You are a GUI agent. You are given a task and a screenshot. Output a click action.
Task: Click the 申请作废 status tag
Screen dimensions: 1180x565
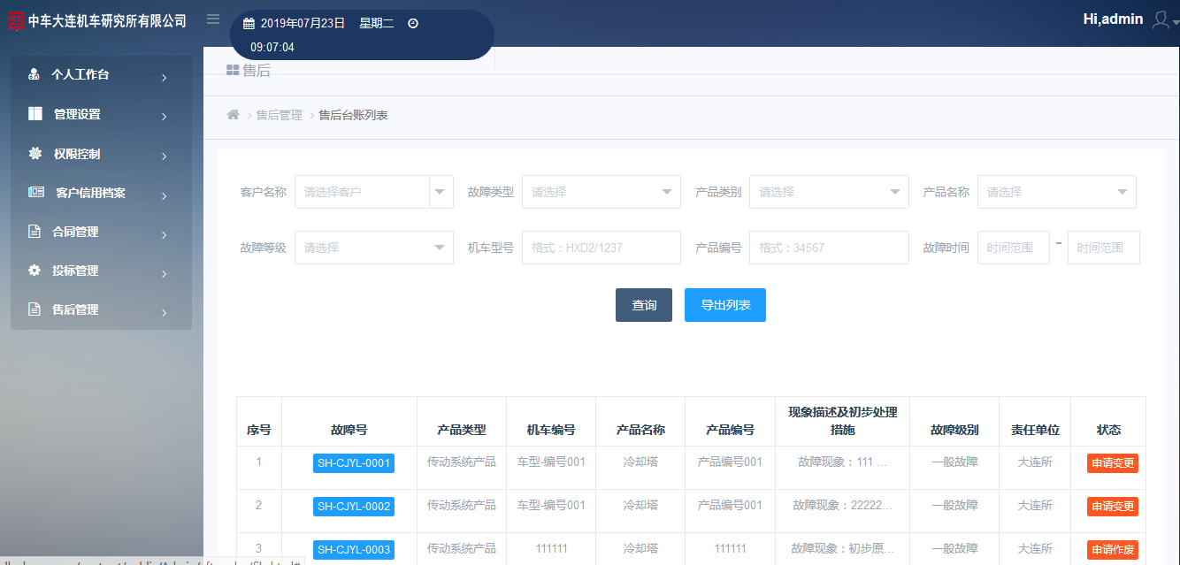pyautogui.click(x=1112, y=550)
